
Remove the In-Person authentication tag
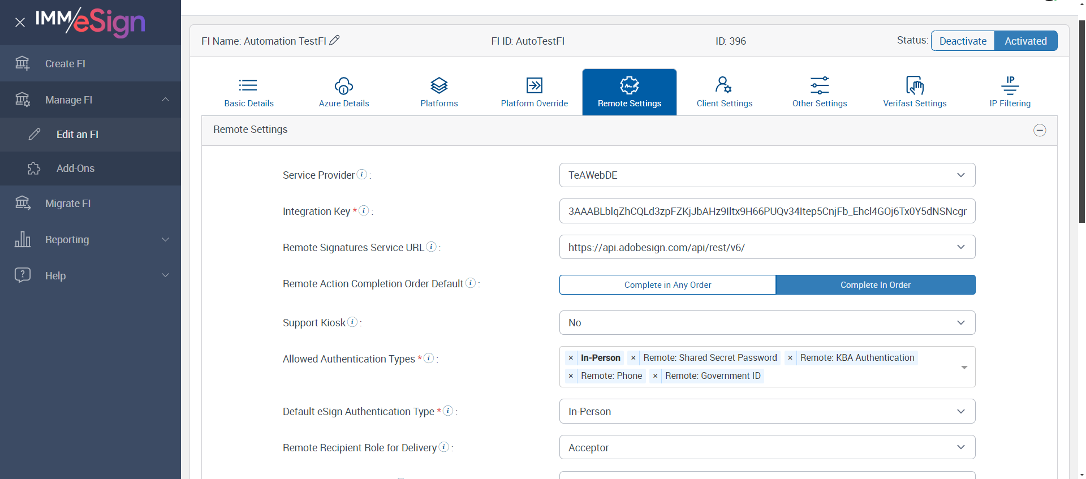[x=571, y=358]
